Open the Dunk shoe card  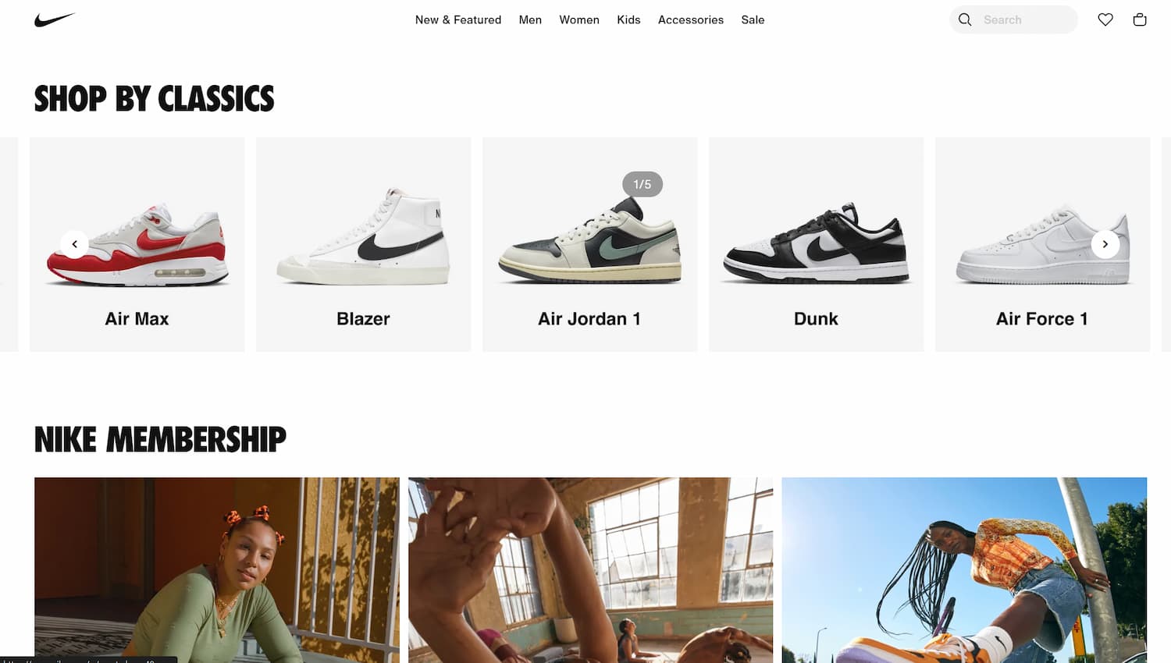pos(817,244)
